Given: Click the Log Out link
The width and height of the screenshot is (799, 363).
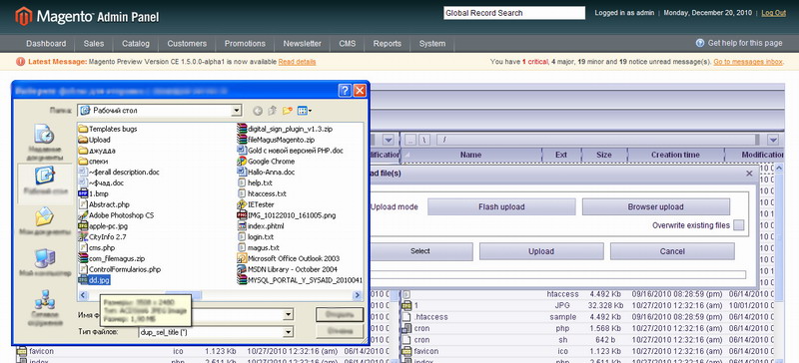Looking at the screenshot, I should [x=773, y=13].
